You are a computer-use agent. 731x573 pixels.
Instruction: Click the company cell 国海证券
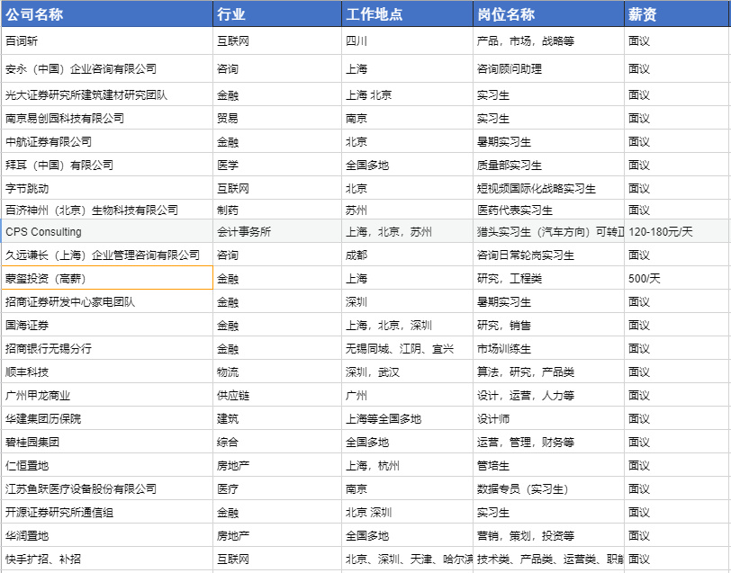click(x=107, y=325)
